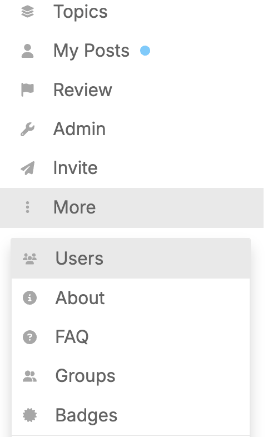
Task: Click the Topics layers icon
Action: pos(27,12)
